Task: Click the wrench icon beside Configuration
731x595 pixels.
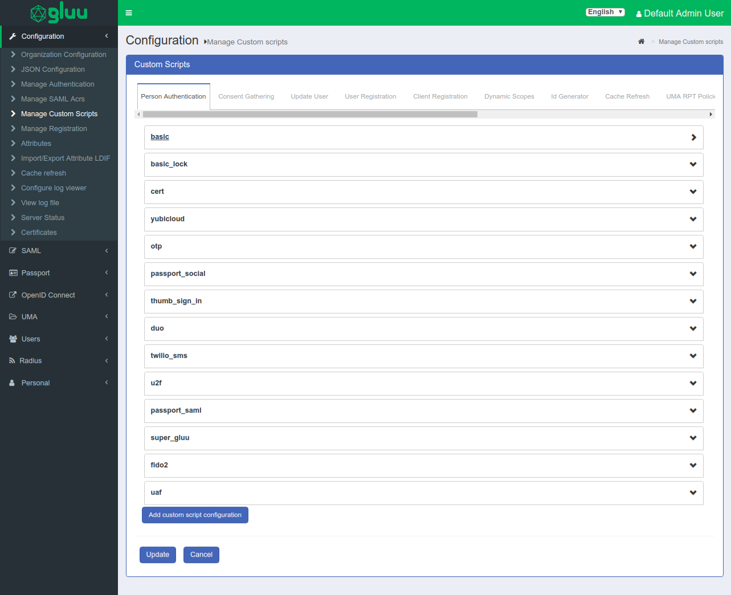Action: (13, 36)
